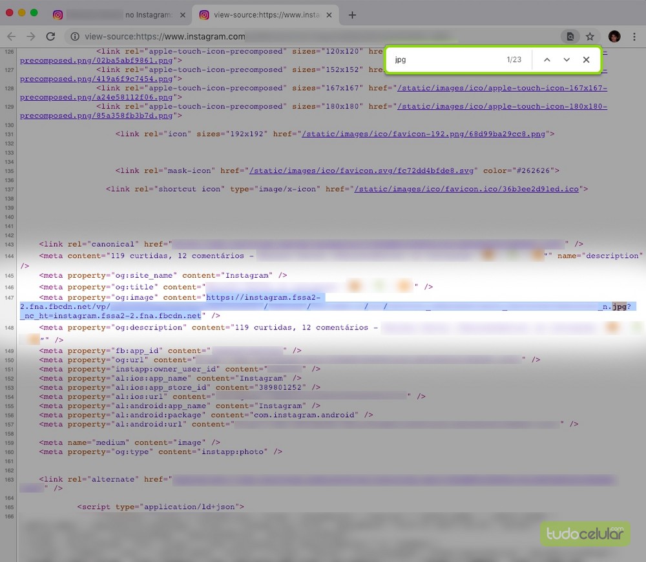Open the site information icon in address bar
Viewport: 646px width, 562px height.
pyautogui.click(x=75, y=37)
